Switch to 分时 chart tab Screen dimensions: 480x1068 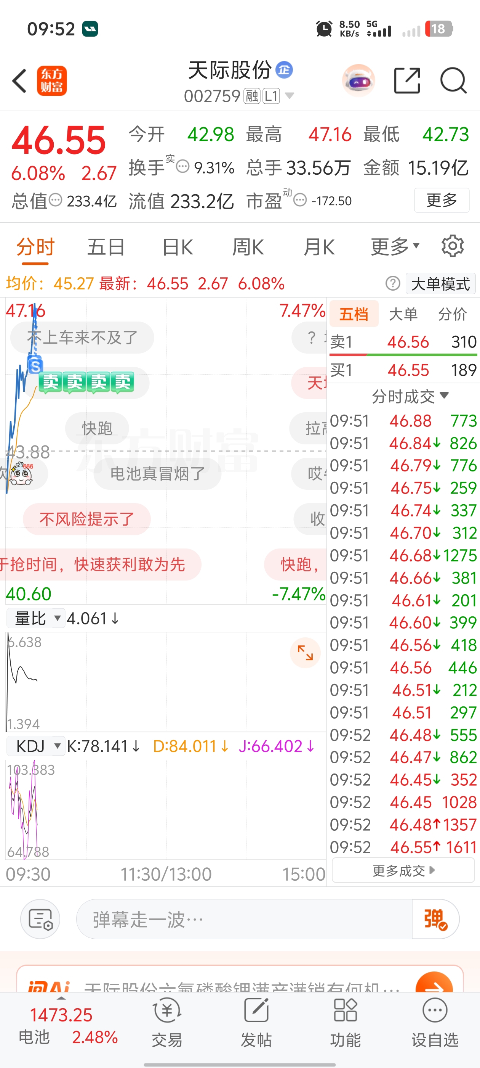[x=35, y=247]
